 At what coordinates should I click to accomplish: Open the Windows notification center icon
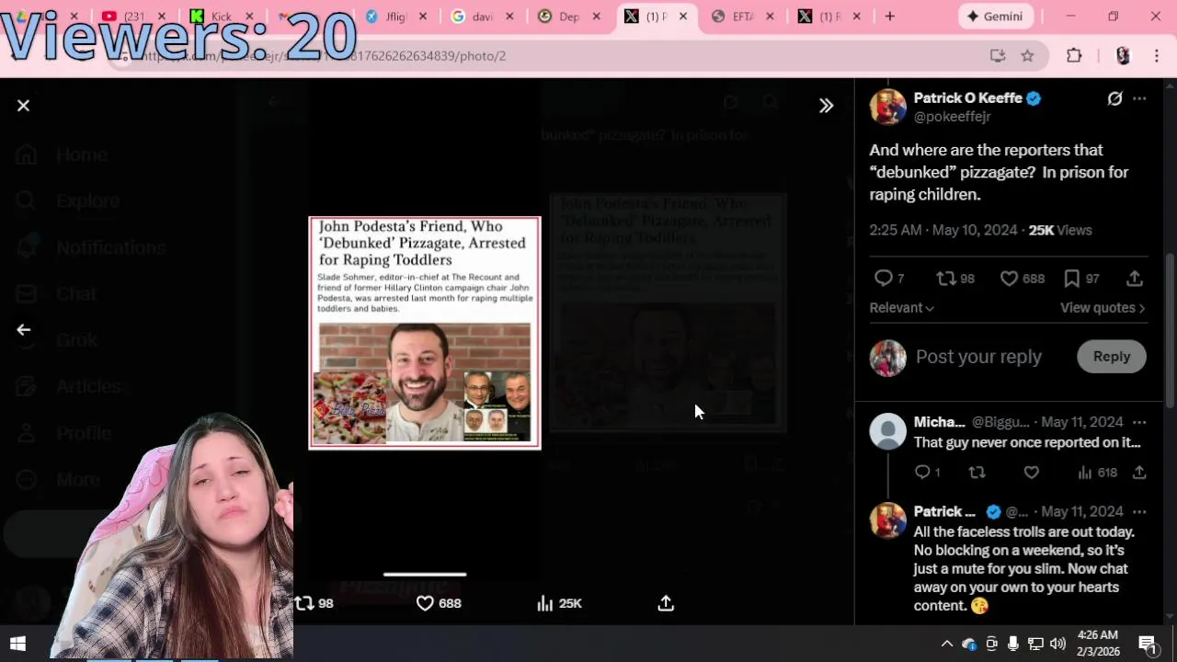1148,644
